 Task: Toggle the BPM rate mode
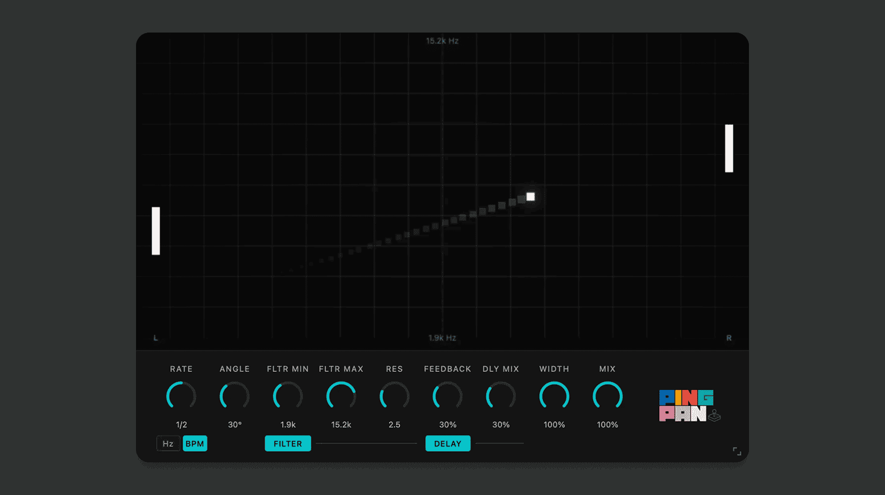195,444
